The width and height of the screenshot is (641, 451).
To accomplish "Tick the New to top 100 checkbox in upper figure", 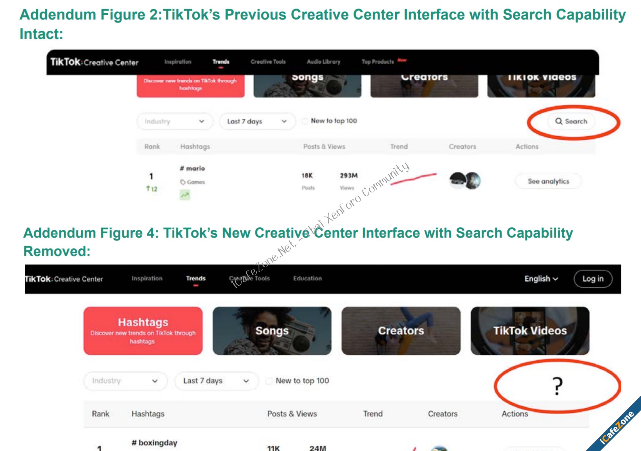I will [305, 121].
